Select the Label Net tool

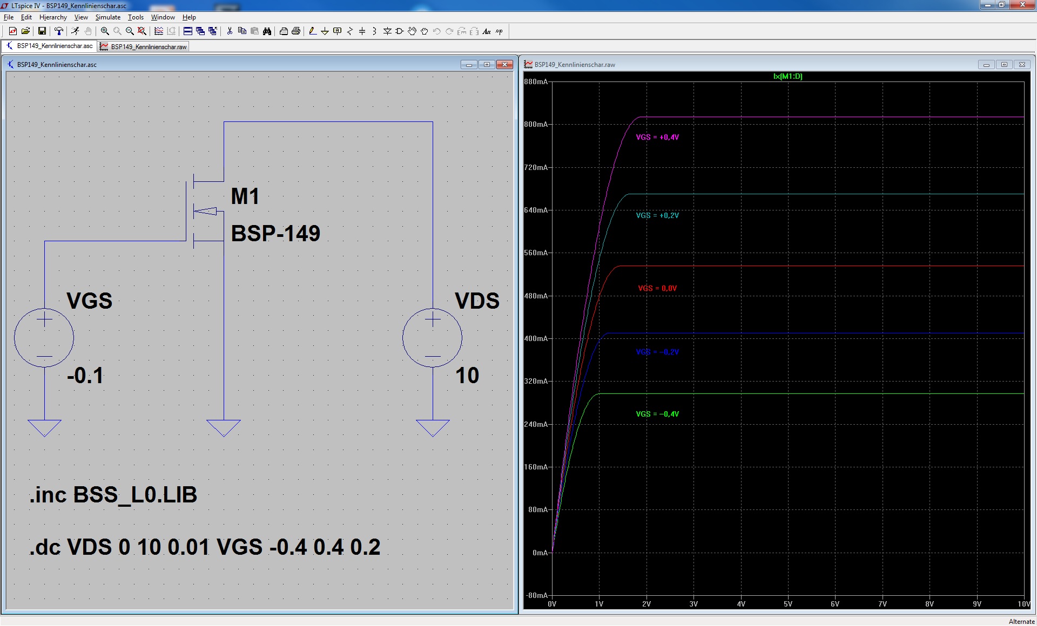click(338, 31)
